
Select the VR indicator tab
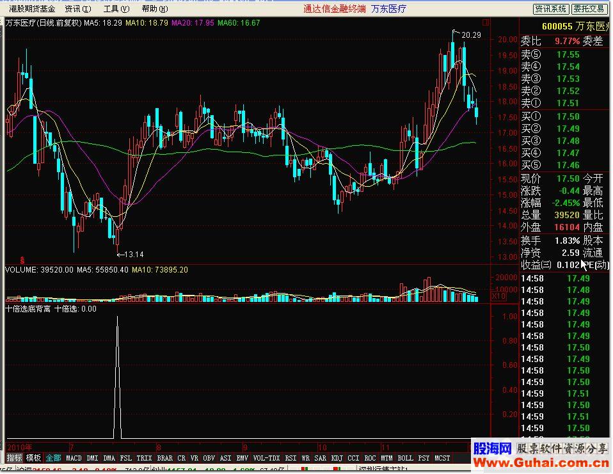tap(195, 458)
